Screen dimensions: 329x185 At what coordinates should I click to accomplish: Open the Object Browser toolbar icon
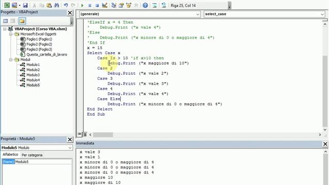129,5
